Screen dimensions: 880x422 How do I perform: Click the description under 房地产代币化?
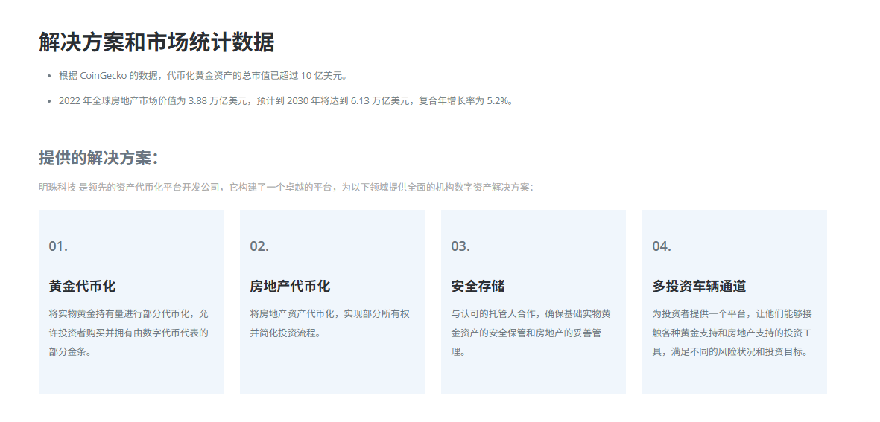[x=330, y=323]
